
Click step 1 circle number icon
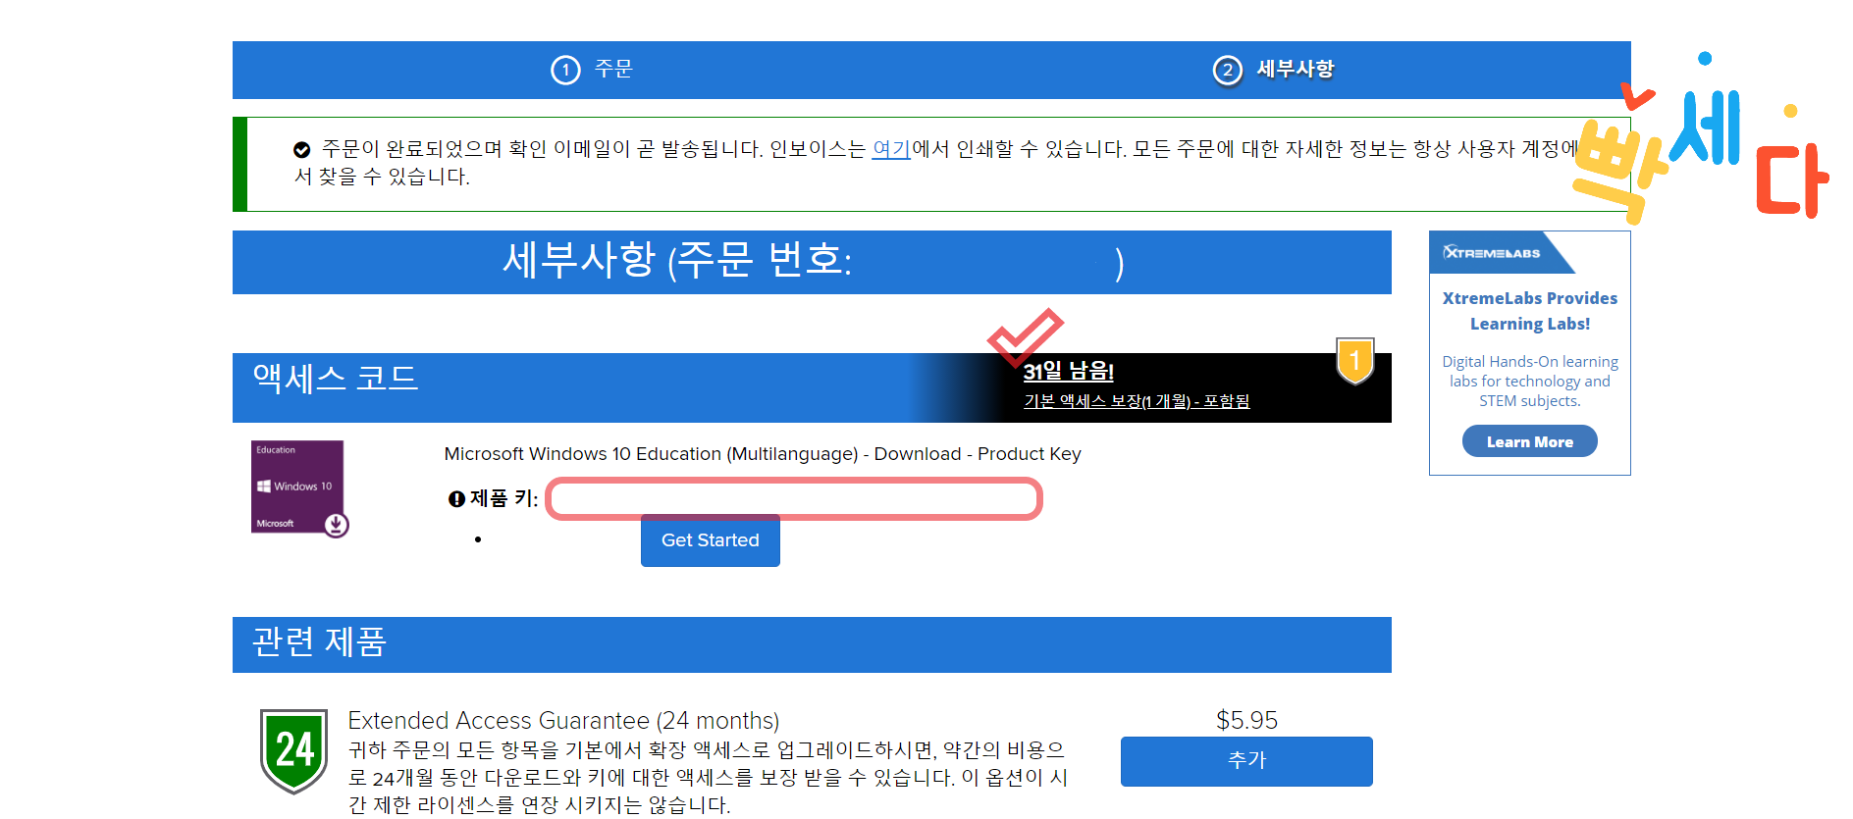click(565, 70)
